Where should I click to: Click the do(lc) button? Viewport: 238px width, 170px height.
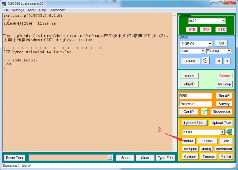pyautogui.click(x=207, y=149)
